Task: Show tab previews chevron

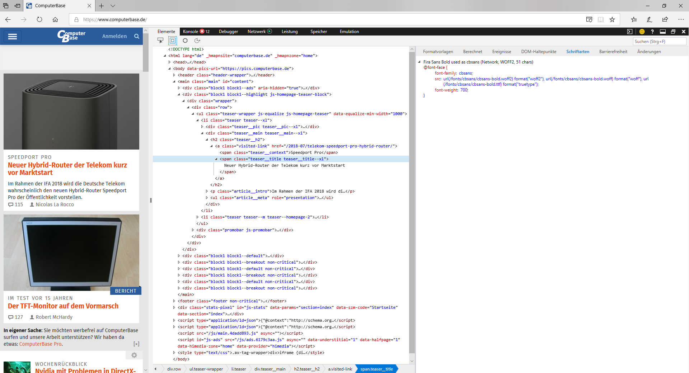Action: pos(113,6)
